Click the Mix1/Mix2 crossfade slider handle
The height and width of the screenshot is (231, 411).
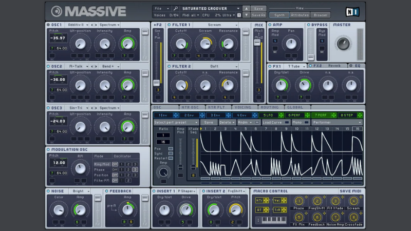click(257, 43)
